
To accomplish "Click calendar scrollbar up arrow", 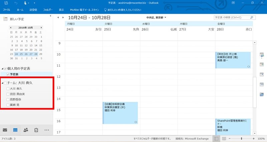I will (255, 42).
